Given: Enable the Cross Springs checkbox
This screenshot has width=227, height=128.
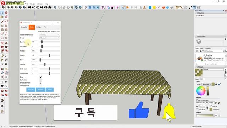Looking at the screenshot, I should pyautogui.click(x=41, y=86).
